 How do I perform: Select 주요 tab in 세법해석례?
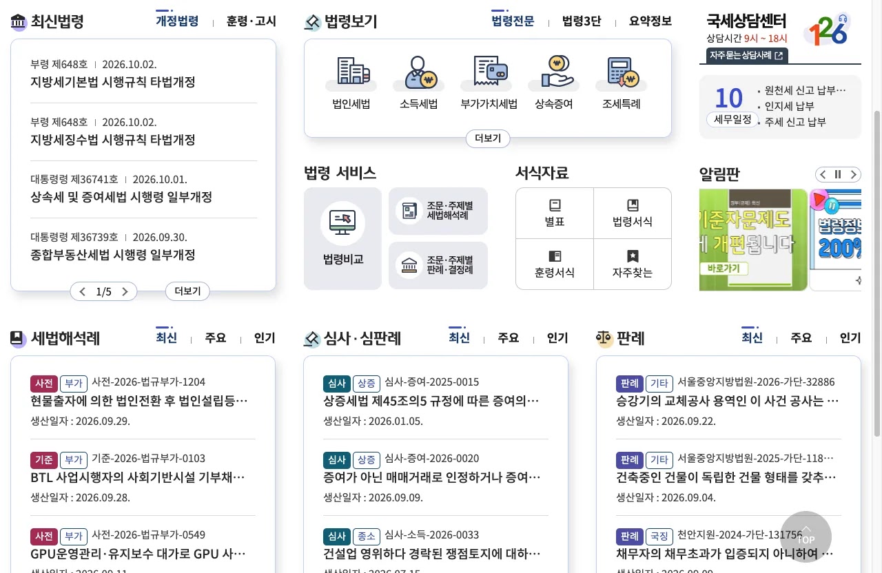click(215, 338)
